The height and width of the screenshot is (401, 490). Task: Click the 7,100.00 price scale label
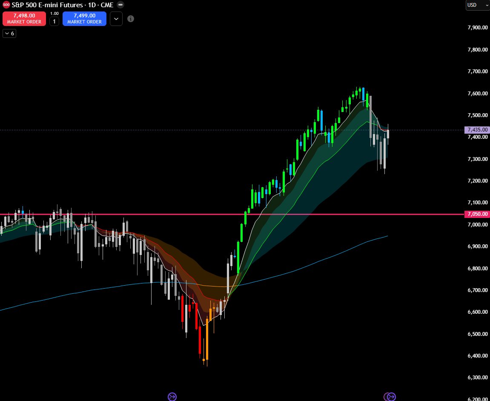[478, 203]
